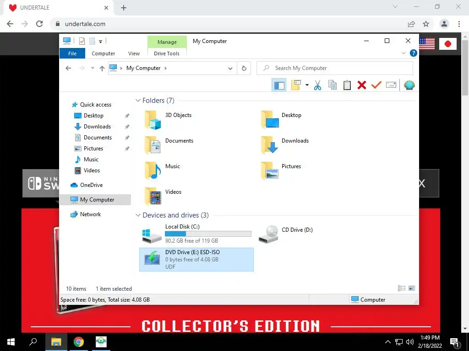This screenshot has width=469, height=351.
Task: Click the Up one level arrow
Action: click(102, 69)
